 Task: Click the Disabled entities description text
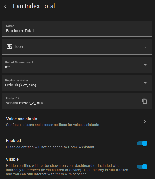pos(51,147)
